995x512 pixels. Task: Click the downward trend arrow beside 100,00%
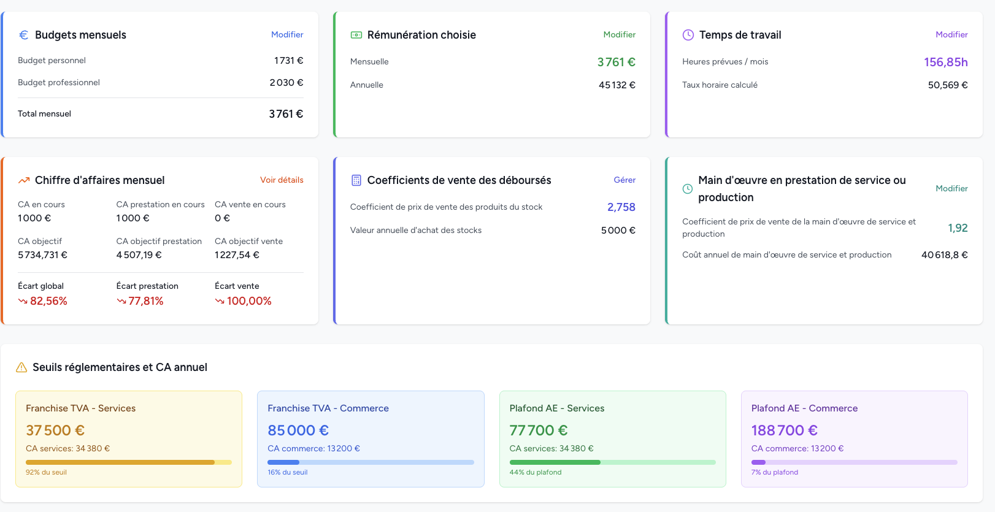[x=220, y=301]
